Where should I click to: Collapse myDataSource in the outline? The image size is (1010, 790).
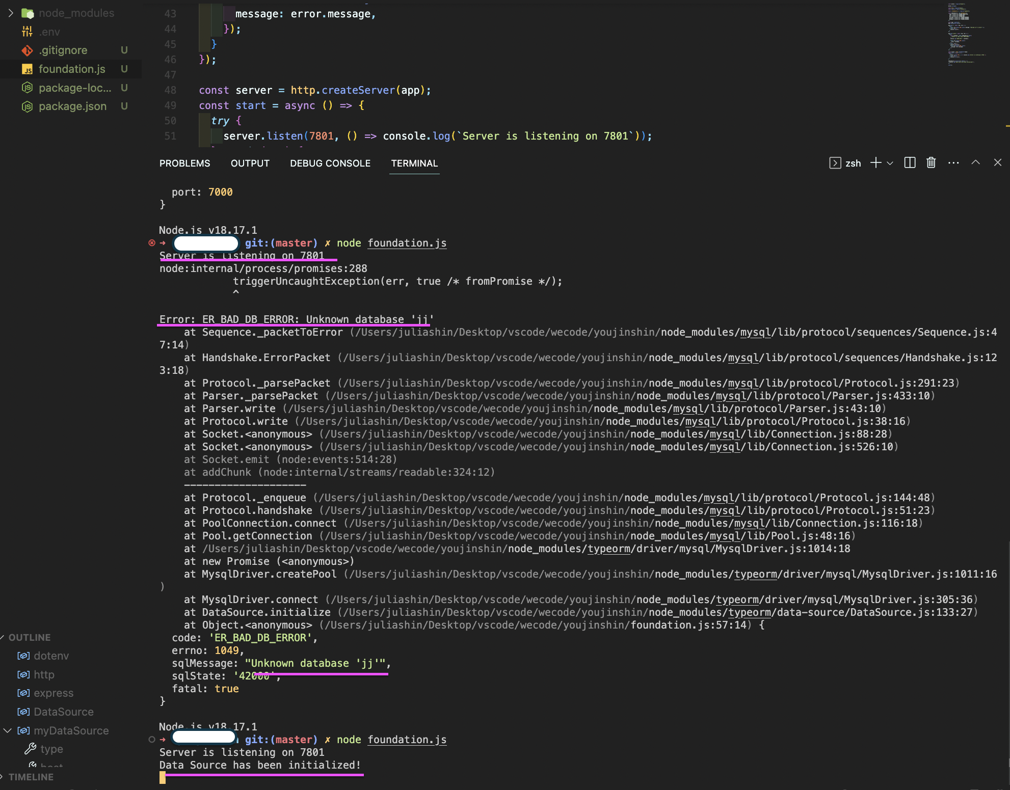click(8, 730)
